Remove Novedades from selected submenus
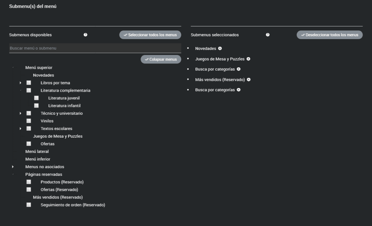 click(x=220, y=49)
